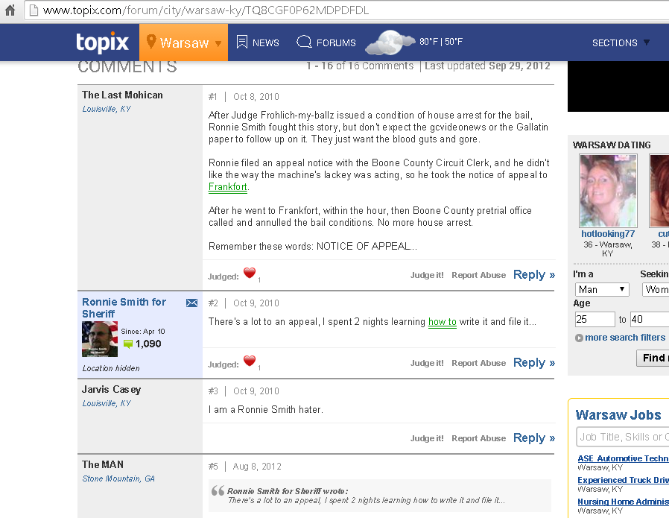
Task: Click the weather moon-and-cloud icon
Action: coord(390,42)
